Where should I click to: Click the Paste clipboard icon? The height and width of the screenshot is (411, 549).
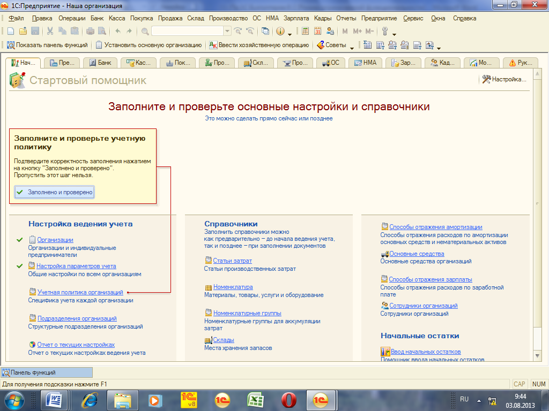(x=75, y=31)
